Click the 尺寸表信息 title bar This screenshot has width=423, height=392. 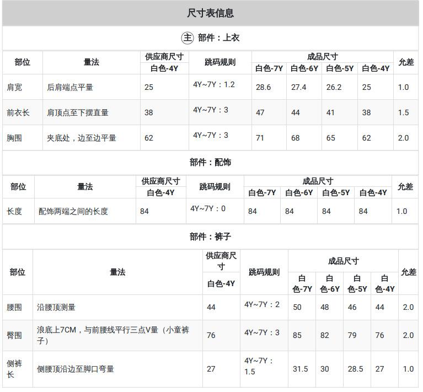pos(211,13)
